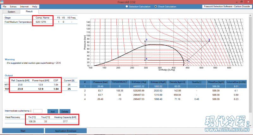253x135 pixels.
Task: Click the Entropy [J/kgK] column header
Action: point(158,82)
